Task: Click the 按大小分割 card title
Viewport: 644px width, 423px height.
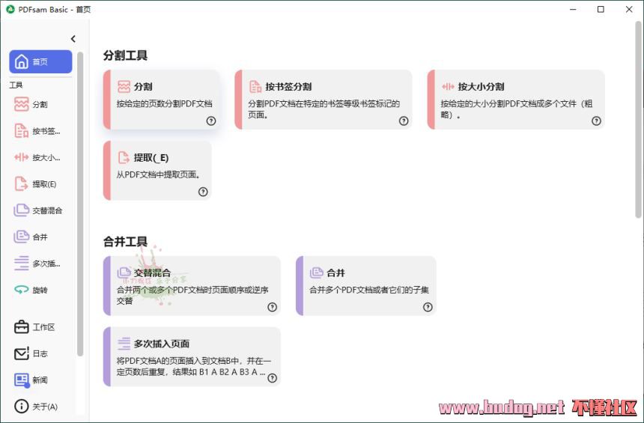Action: tap(481, 87)
